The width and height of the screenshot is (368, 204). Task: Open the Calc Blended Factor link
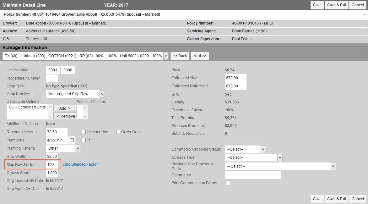80,164
